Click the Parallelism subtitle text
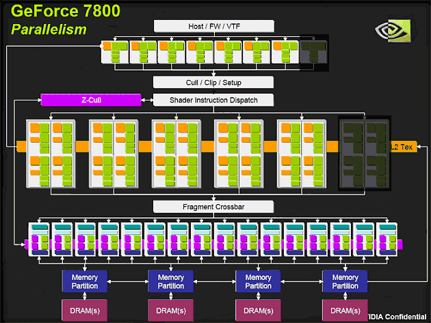 point(49,29)
